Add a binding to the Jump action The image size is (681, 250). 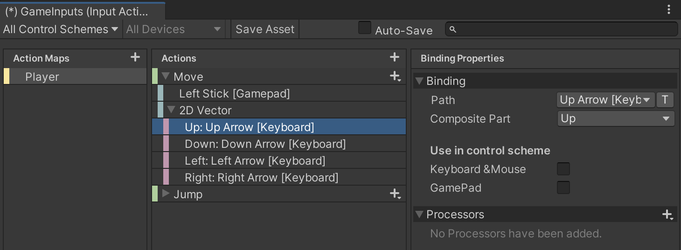point(396,194)
